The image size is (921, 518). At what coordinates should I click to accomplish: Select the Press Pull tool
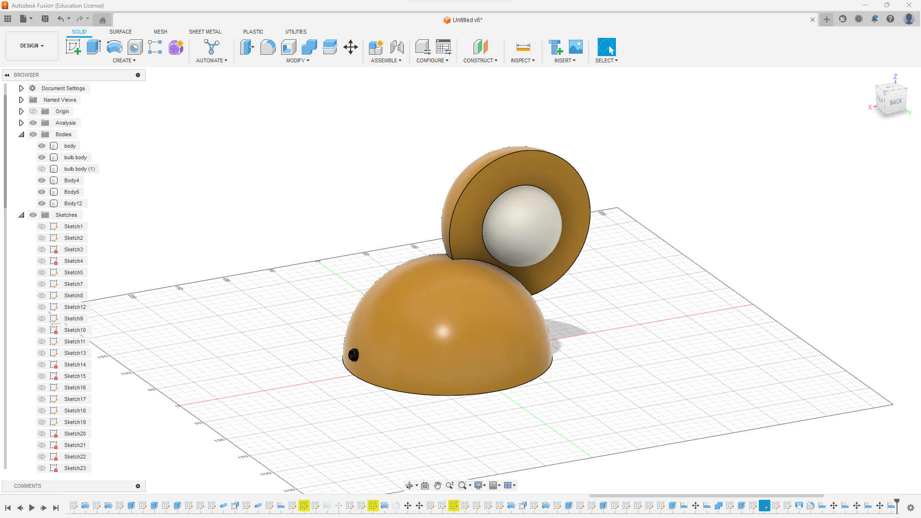pos(247,47)
